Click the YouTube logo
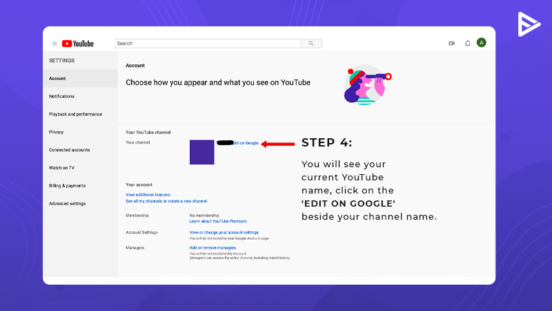552x311 pixels. (78, 44)
